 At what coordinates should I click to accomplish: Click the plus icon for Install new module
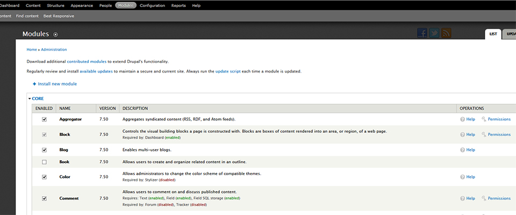(34, 84)
